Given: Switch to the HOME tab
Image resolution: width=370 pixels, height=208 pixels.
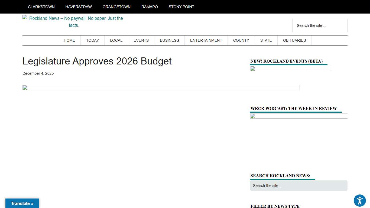Looking at the screenshot, I should click(x=69, y=40).
